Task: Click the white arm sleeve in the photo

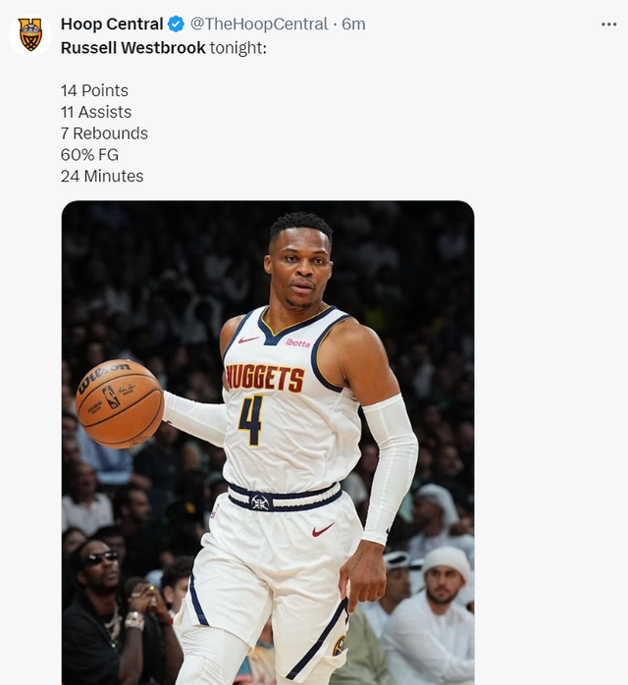Action: (x=390, y=468)
